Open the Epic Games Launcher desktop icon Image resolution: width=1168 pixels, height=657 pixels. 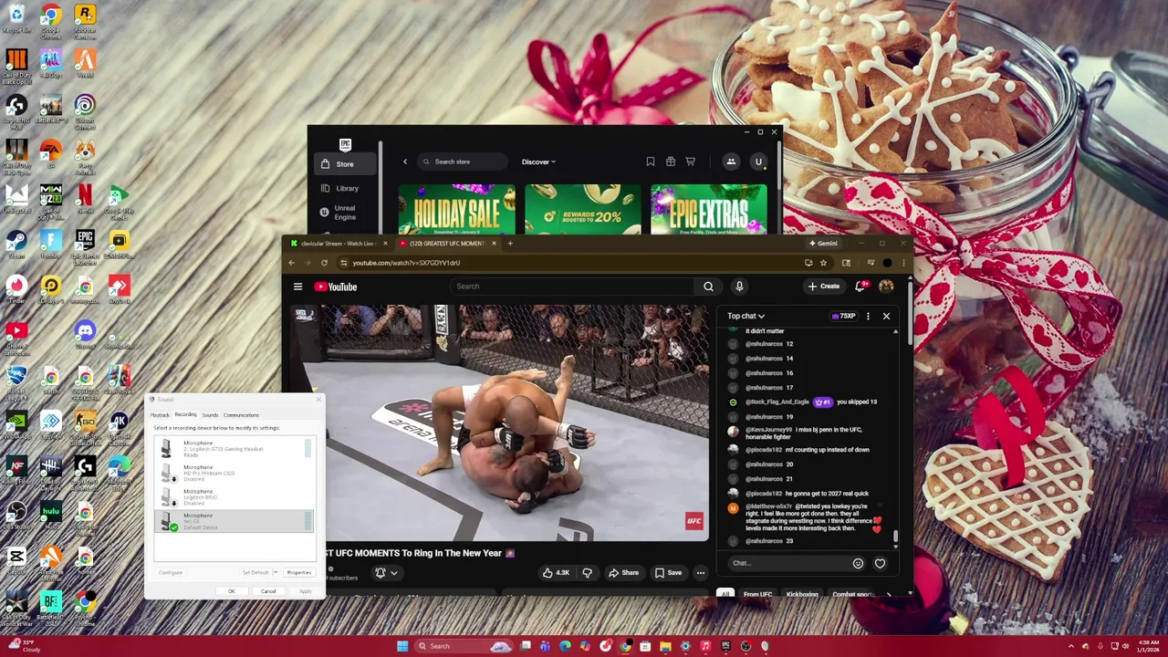84,245
